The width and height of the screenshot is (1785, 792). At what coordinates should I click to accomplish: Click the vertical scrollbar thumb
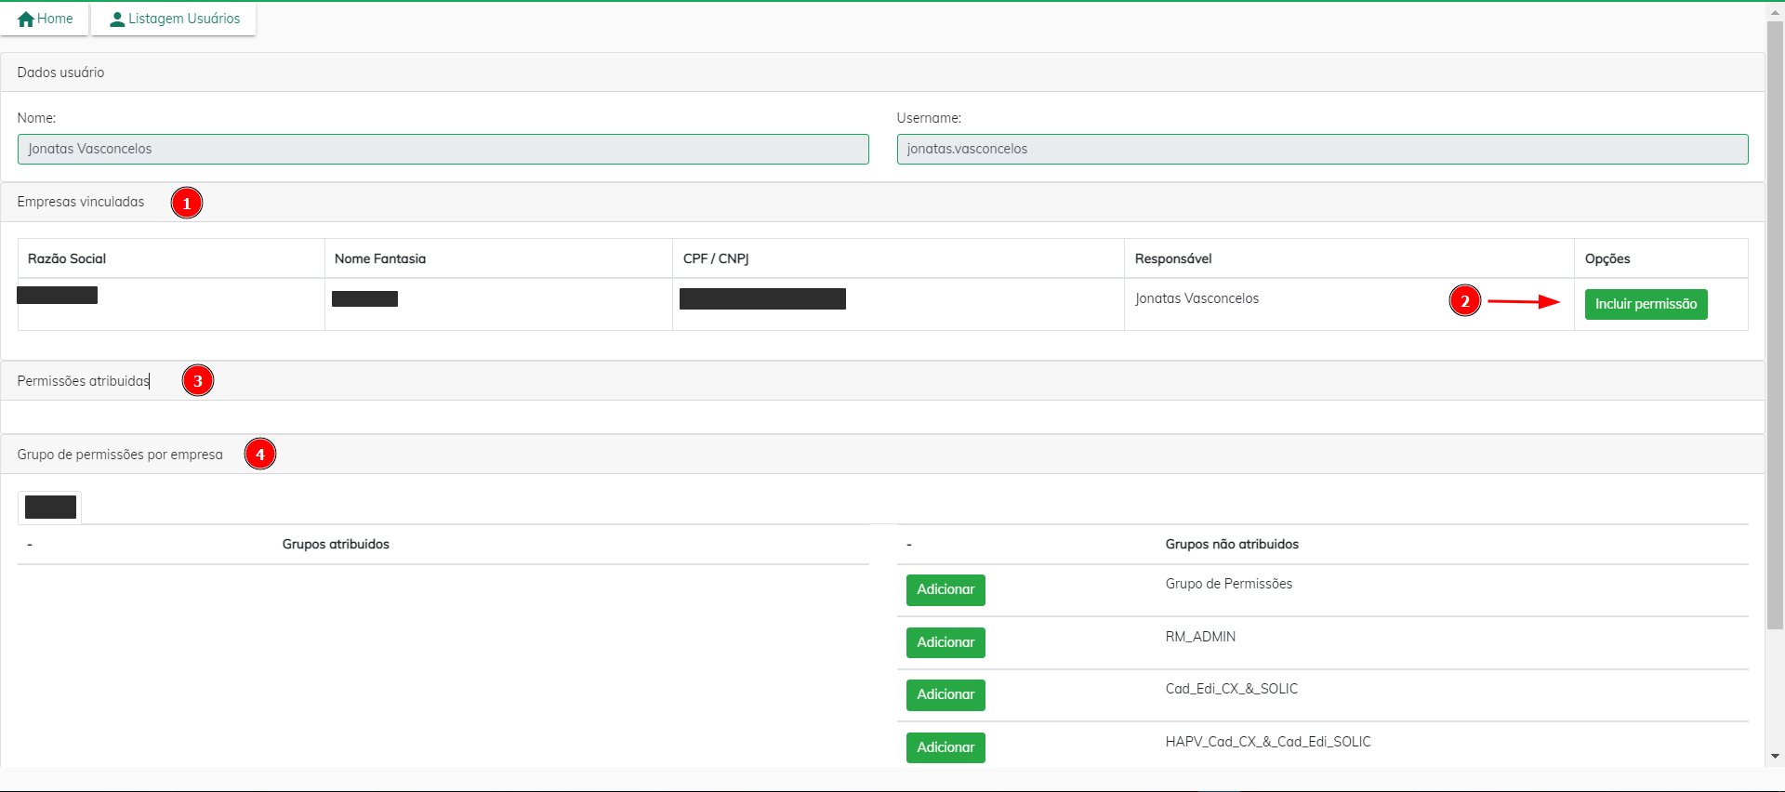1775,325
